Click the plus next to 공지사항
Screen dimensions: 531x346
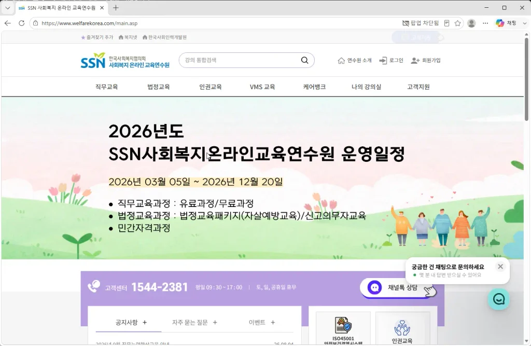tap(145, 322)
